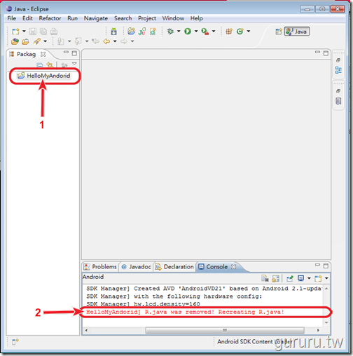Viewport: 353px width, 356px height.
Task: Open the Debug dropdown arrow
Action: [x=179, y=31]
